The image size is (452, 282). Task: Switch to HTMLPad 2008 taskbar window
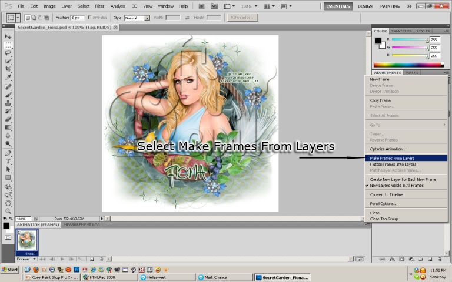tap(109, 277)
